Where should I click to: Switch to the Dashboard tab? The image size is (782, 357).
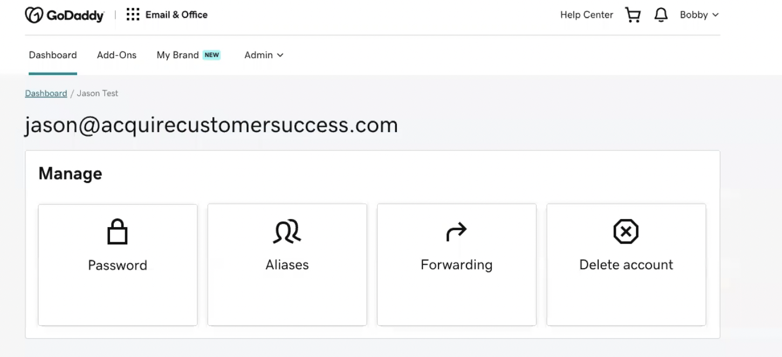click(53, 55)
